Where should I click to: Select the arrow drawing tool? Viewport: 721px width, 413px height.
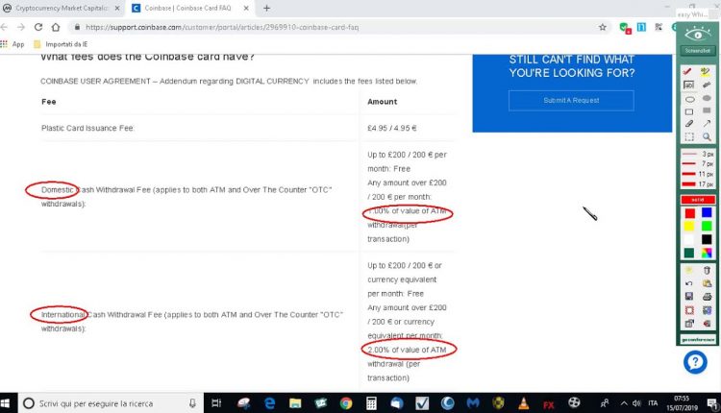pyautogui.click(x=707, y=124)
